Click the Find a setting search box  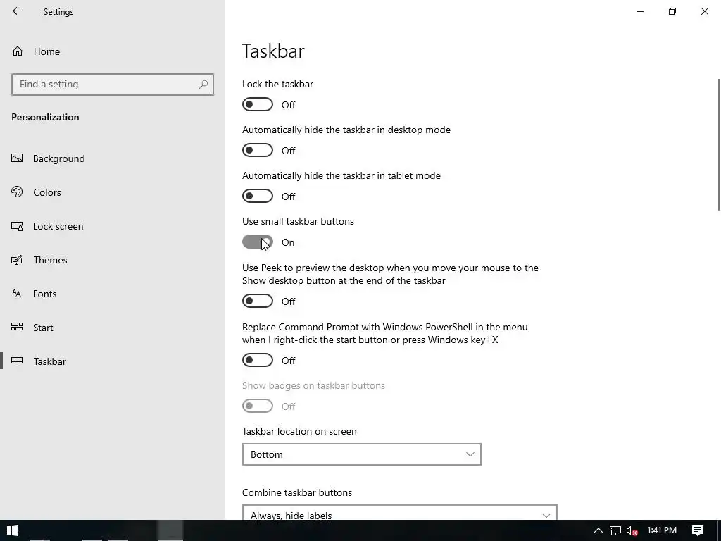coord(113,85)
